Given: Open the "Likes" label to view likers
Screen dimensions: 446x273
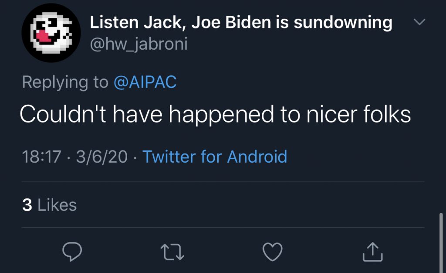Looking at the screenshot, I should [57, 205].
